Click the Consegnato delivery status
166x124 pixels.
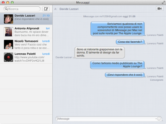(x=157, y=80)
